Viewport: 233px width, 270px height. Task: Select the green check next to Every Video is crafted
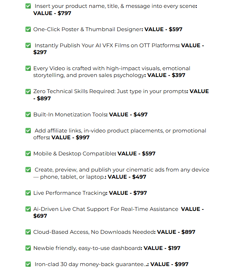tap(28, 68)
